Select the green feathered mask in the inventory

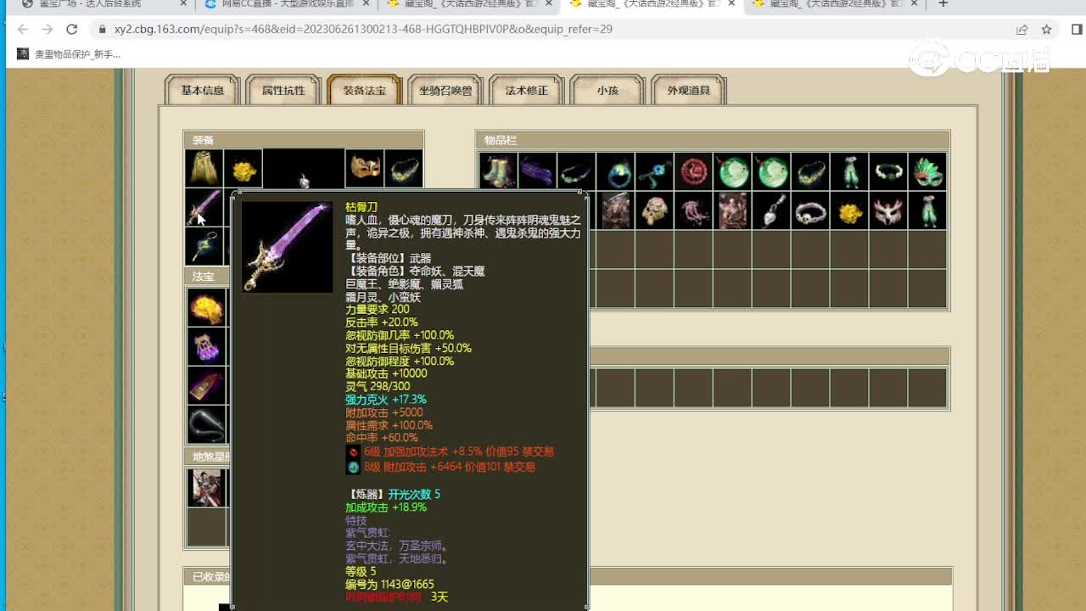(927, 171)
